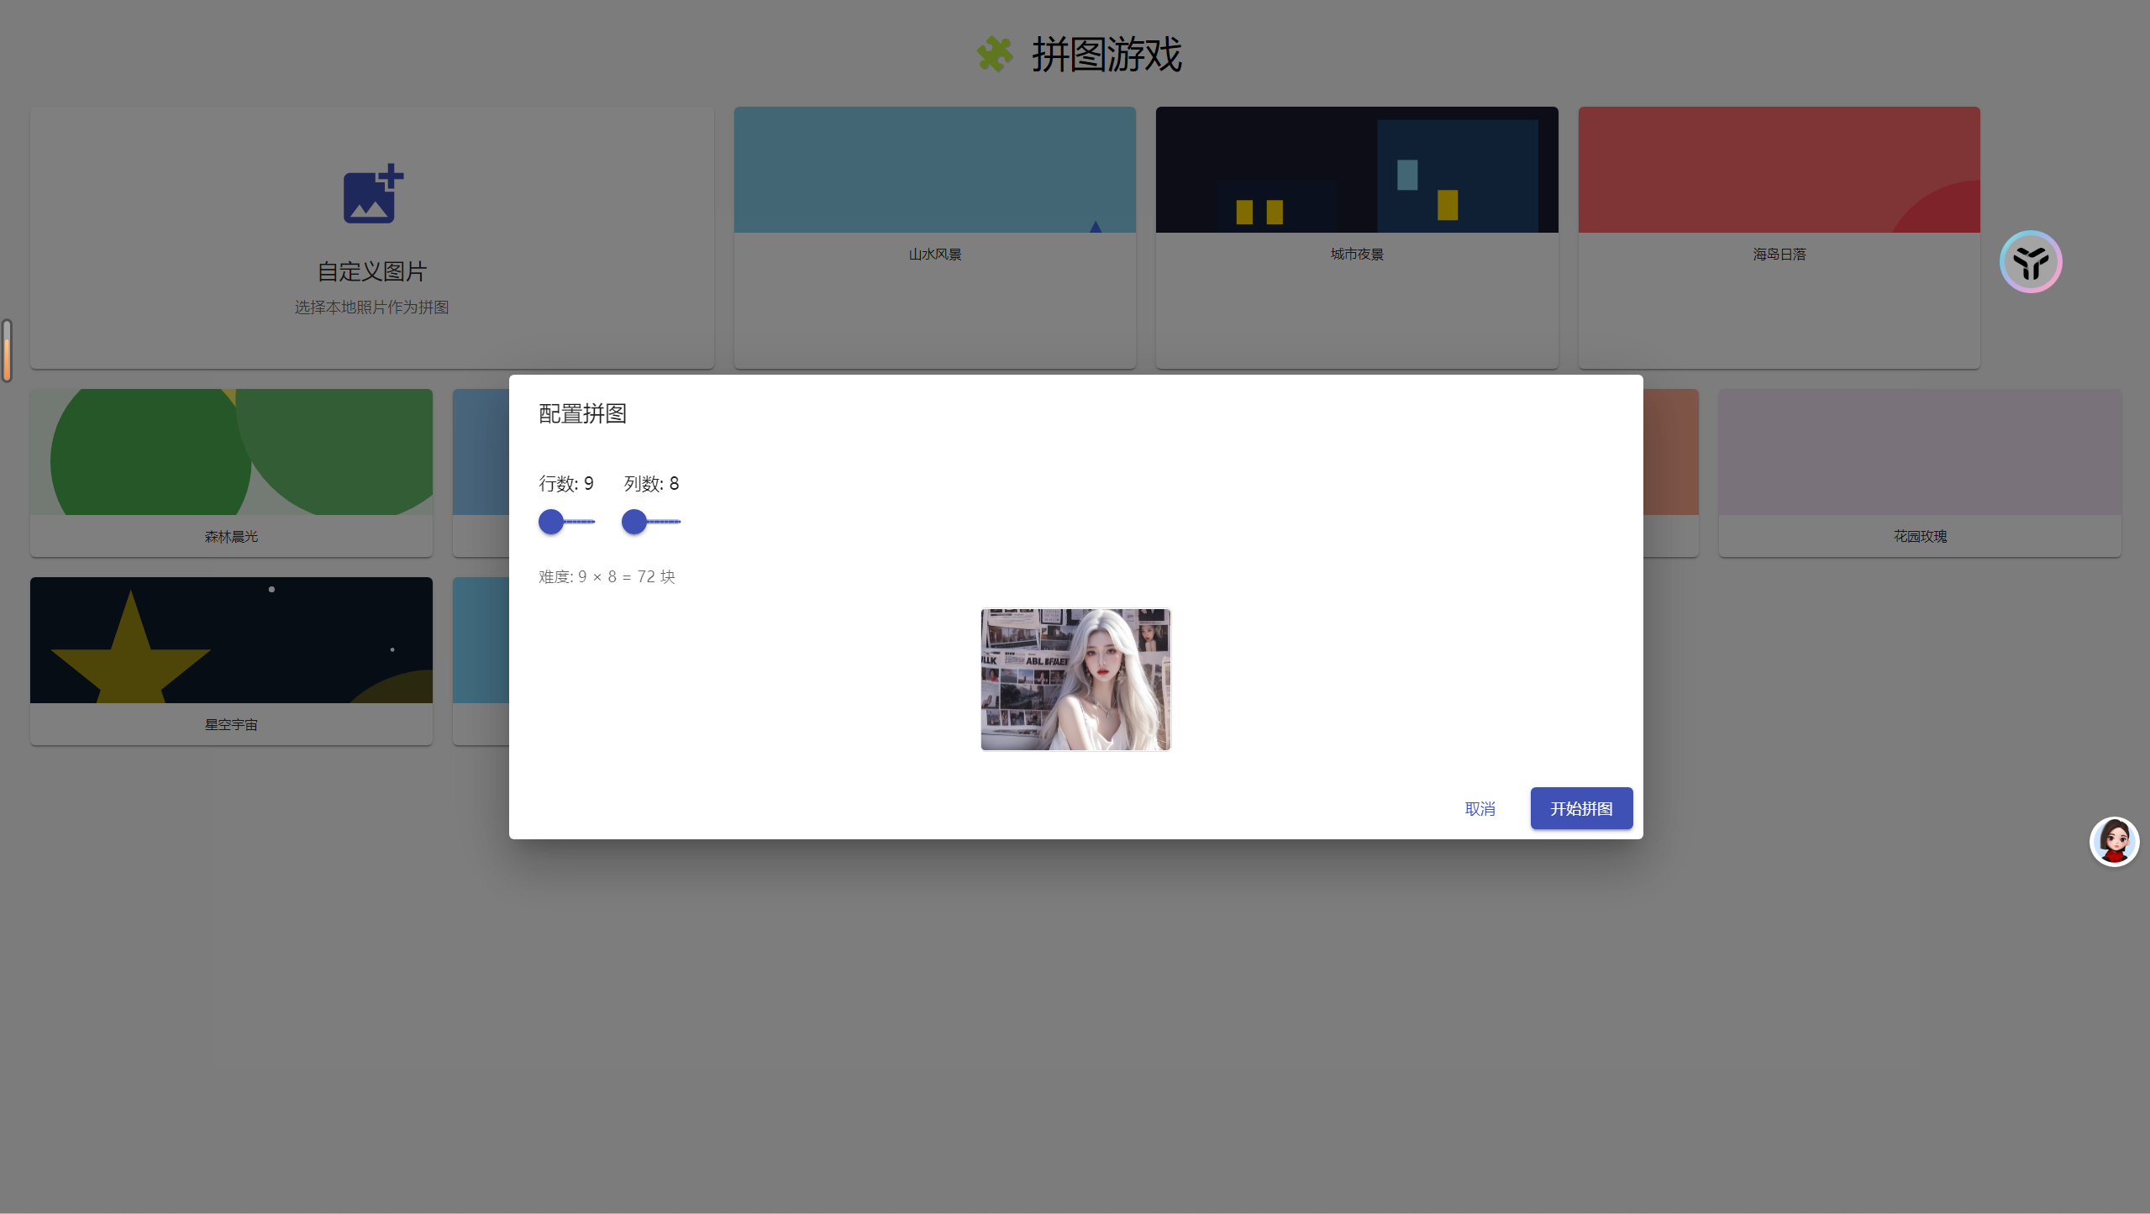2150x1214 pixels.
Task: Click the 取消 button
Action: [x=1480, y=808]
